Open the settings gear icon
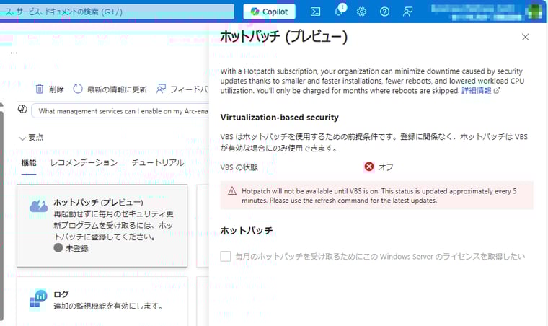Screen dimensions: 548x326 coord(361,12)
